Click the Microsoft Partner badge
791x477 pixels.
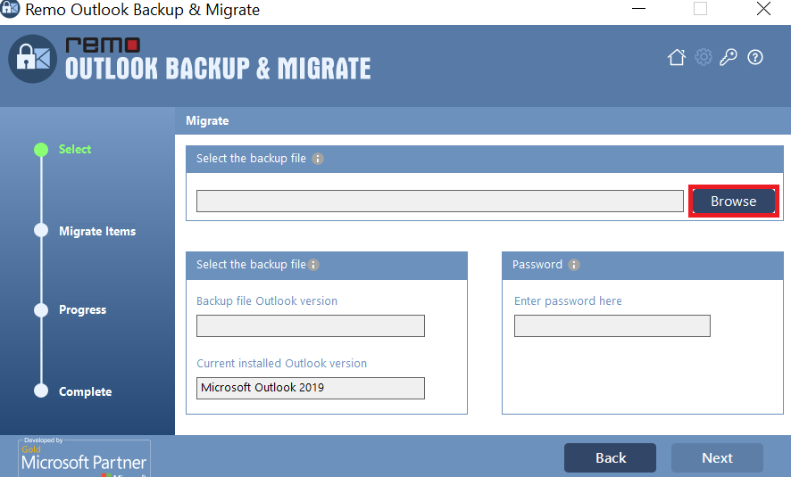pos(84,457)
